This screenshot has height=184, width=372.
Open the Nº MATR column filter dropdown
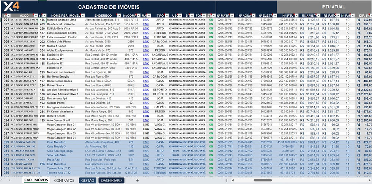(232, 16)
